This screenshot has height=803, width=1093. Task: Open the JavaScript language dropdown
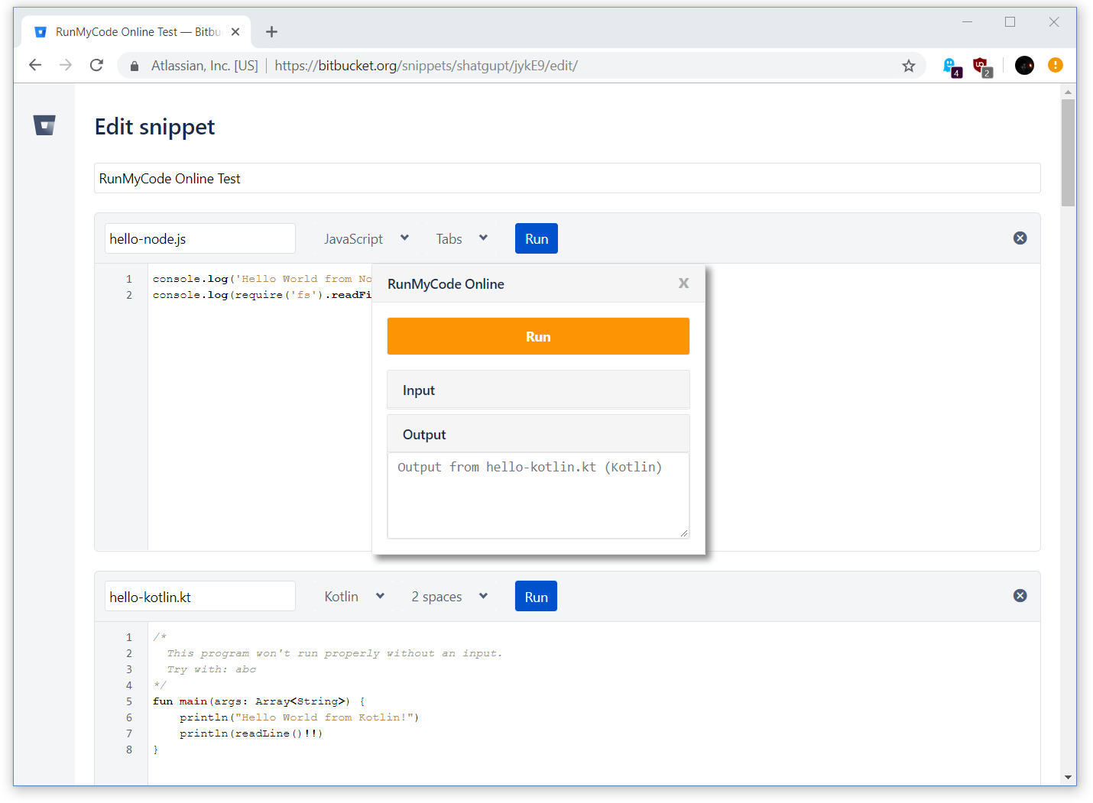click(366, 238)
